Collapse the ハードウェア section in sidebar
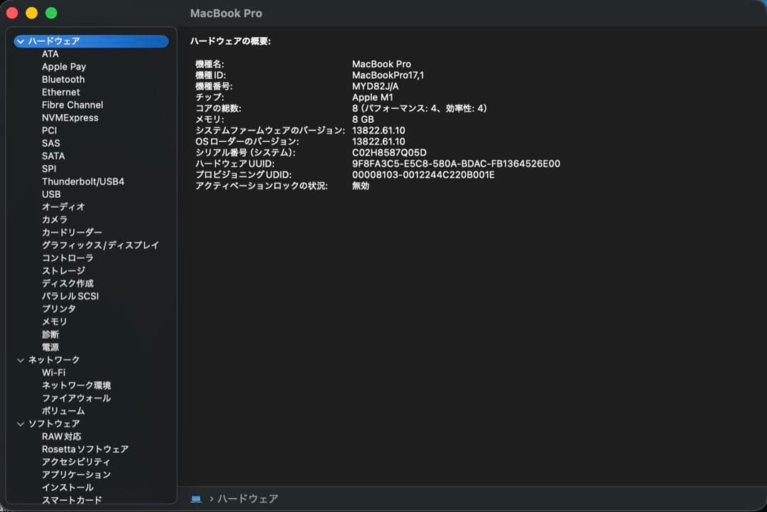This screenshot has width=767, height=512. (x=20, y=41)
